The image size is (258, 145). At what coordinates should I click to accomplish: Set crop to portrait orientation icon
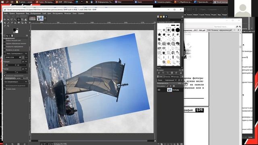tap(23, 57)
